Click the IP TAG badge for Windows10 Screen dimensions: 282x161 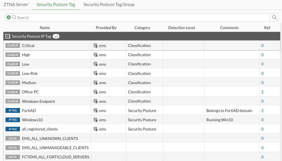(x=13, y=120)
